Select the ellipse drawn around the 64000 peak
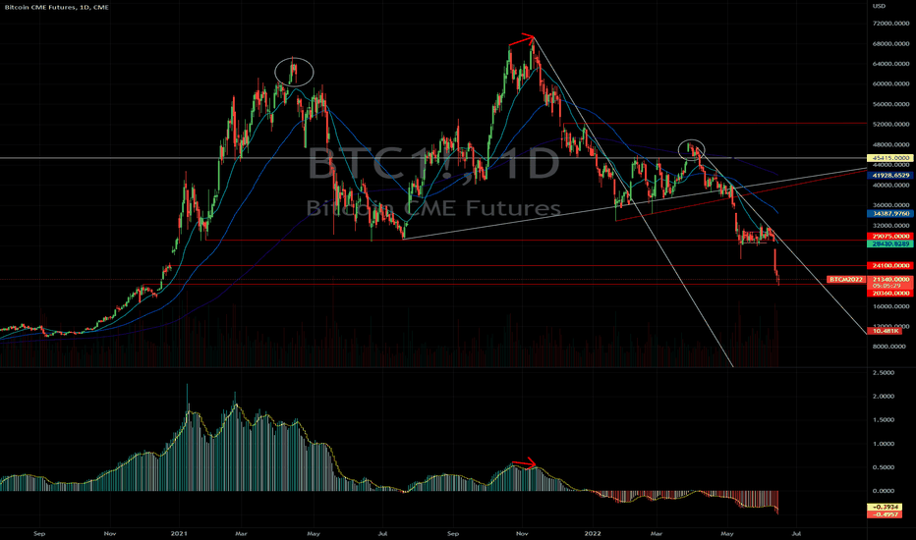916x540 pixels. pos(295,73)
